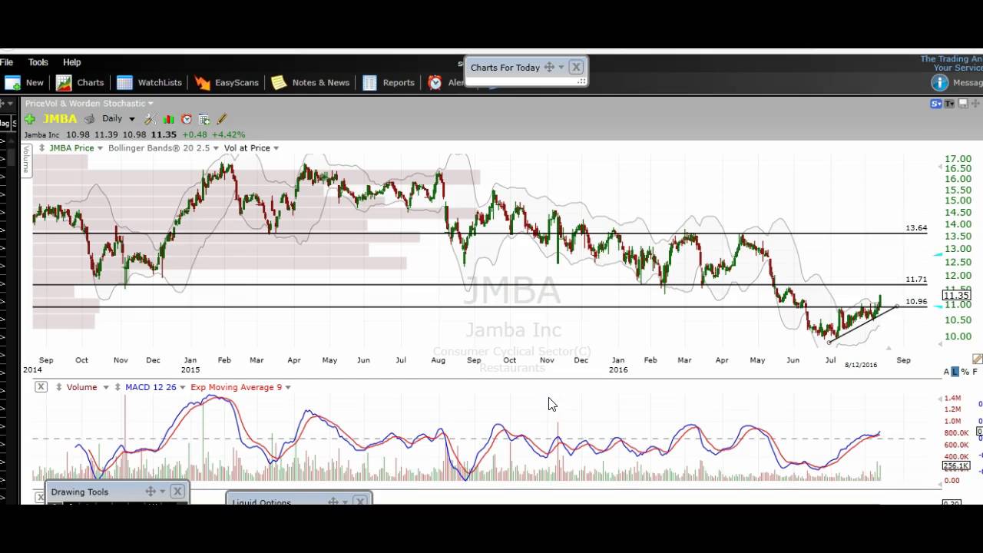The image size is (983, 553).
Task: Click the Volume side tab
Action: click(25, 160)
